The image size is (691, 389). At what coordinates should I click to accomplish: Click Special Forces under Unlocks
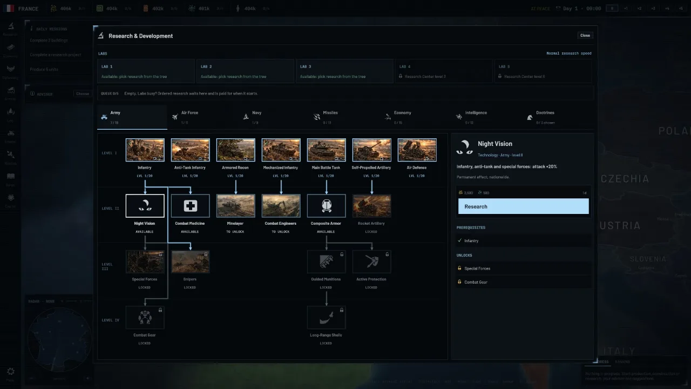click(x=523, y=269)
